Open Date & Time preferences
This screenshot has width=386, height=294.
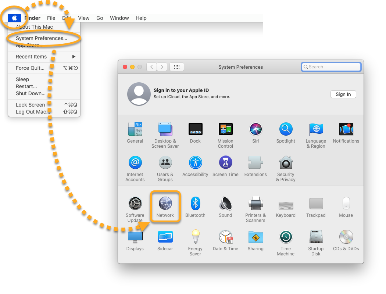click(x=225, y=240)
